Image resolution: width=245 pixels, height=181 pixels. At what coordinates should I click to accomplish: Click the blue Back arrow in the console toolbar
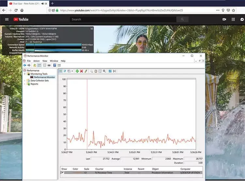coord(25,65)
